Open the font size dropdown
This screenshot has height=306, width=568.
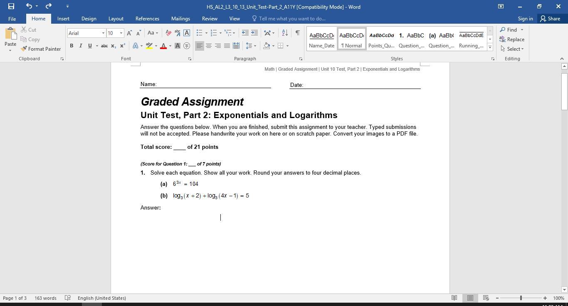[x=121, y=33]
